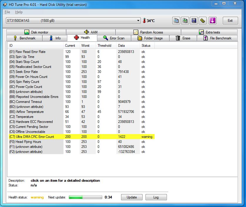The height and width of the screenshot is (207, 246).
Task: Click the copy screenshot to clipboard icon
Action: coord(185,21)
